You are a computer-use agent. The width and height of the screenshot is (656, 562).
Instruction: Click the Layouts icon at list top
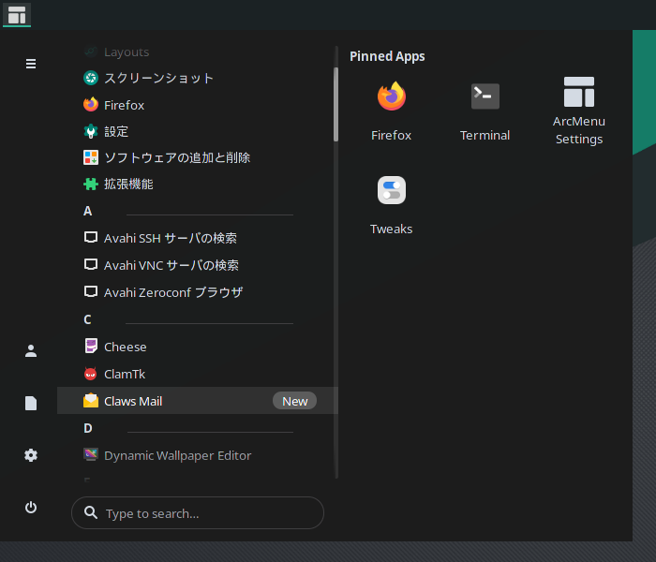[x=91, y=52]
